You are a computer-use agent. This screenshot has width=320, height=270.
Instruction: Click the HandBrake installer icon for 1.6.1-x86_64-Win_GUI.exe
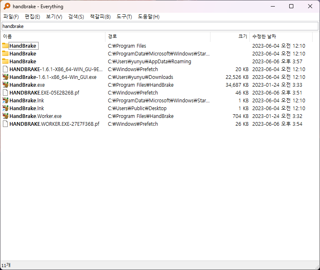point(5,77)
